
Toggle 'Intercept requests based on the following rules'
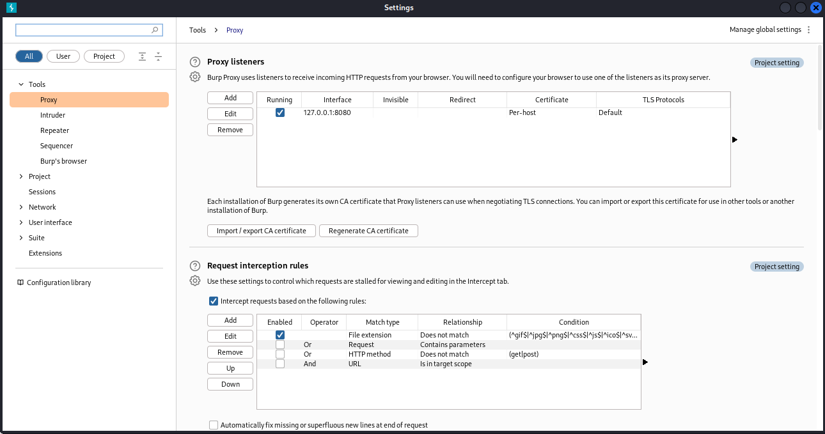[x=214, y=301]
